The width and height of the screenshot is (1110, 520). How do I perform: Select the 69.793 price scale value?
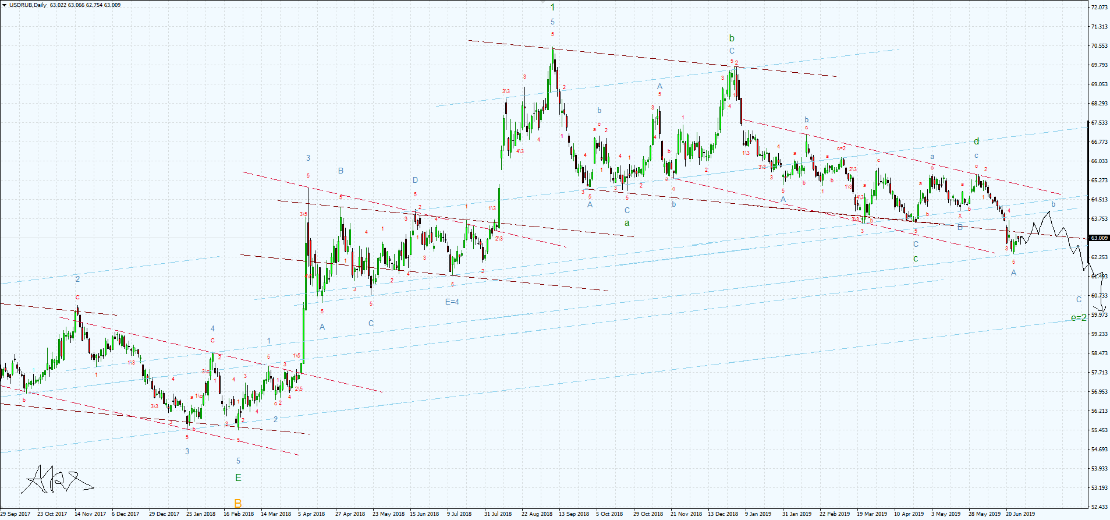[1099, 65]
